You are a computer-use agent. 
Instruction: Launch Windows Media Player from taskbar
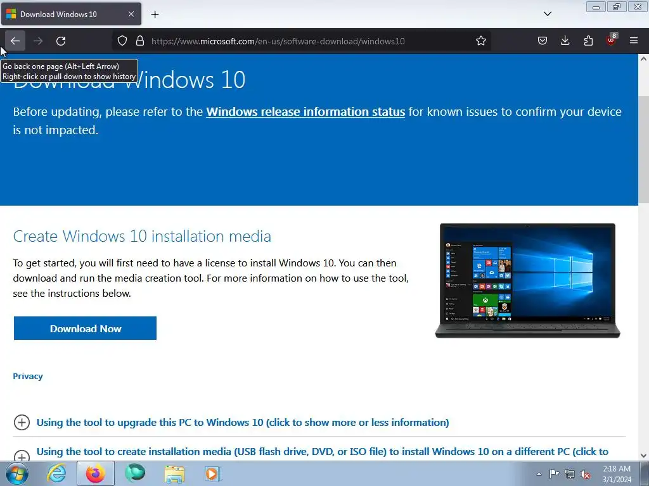click(213, 473)
